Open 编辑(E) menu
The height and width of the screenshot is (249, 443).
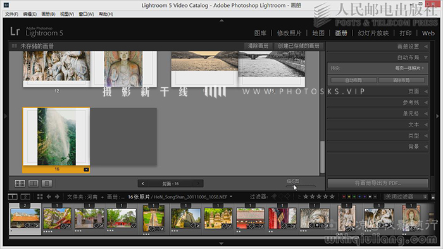pos(30,14)
